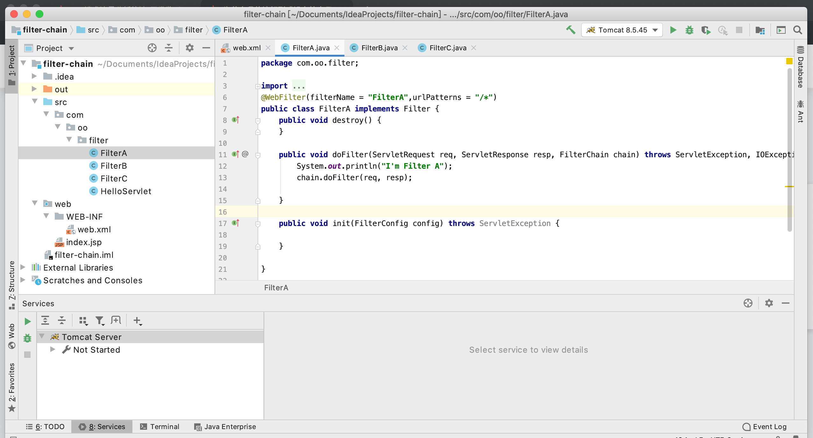Screen dimensions: 813x438
Task: Run with Coverage from the toolbar
Action: coord(706,30)
